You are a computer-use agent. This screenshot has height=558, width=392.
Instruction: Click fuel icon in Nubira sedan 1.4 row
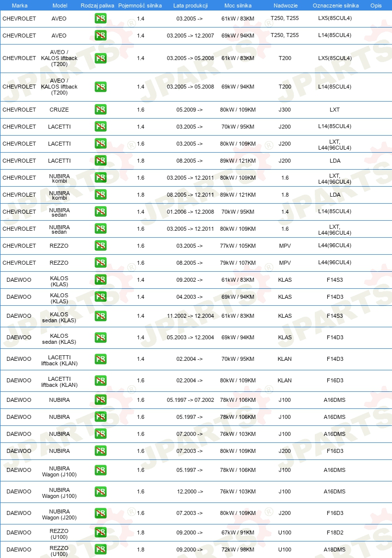pos(100,212)
